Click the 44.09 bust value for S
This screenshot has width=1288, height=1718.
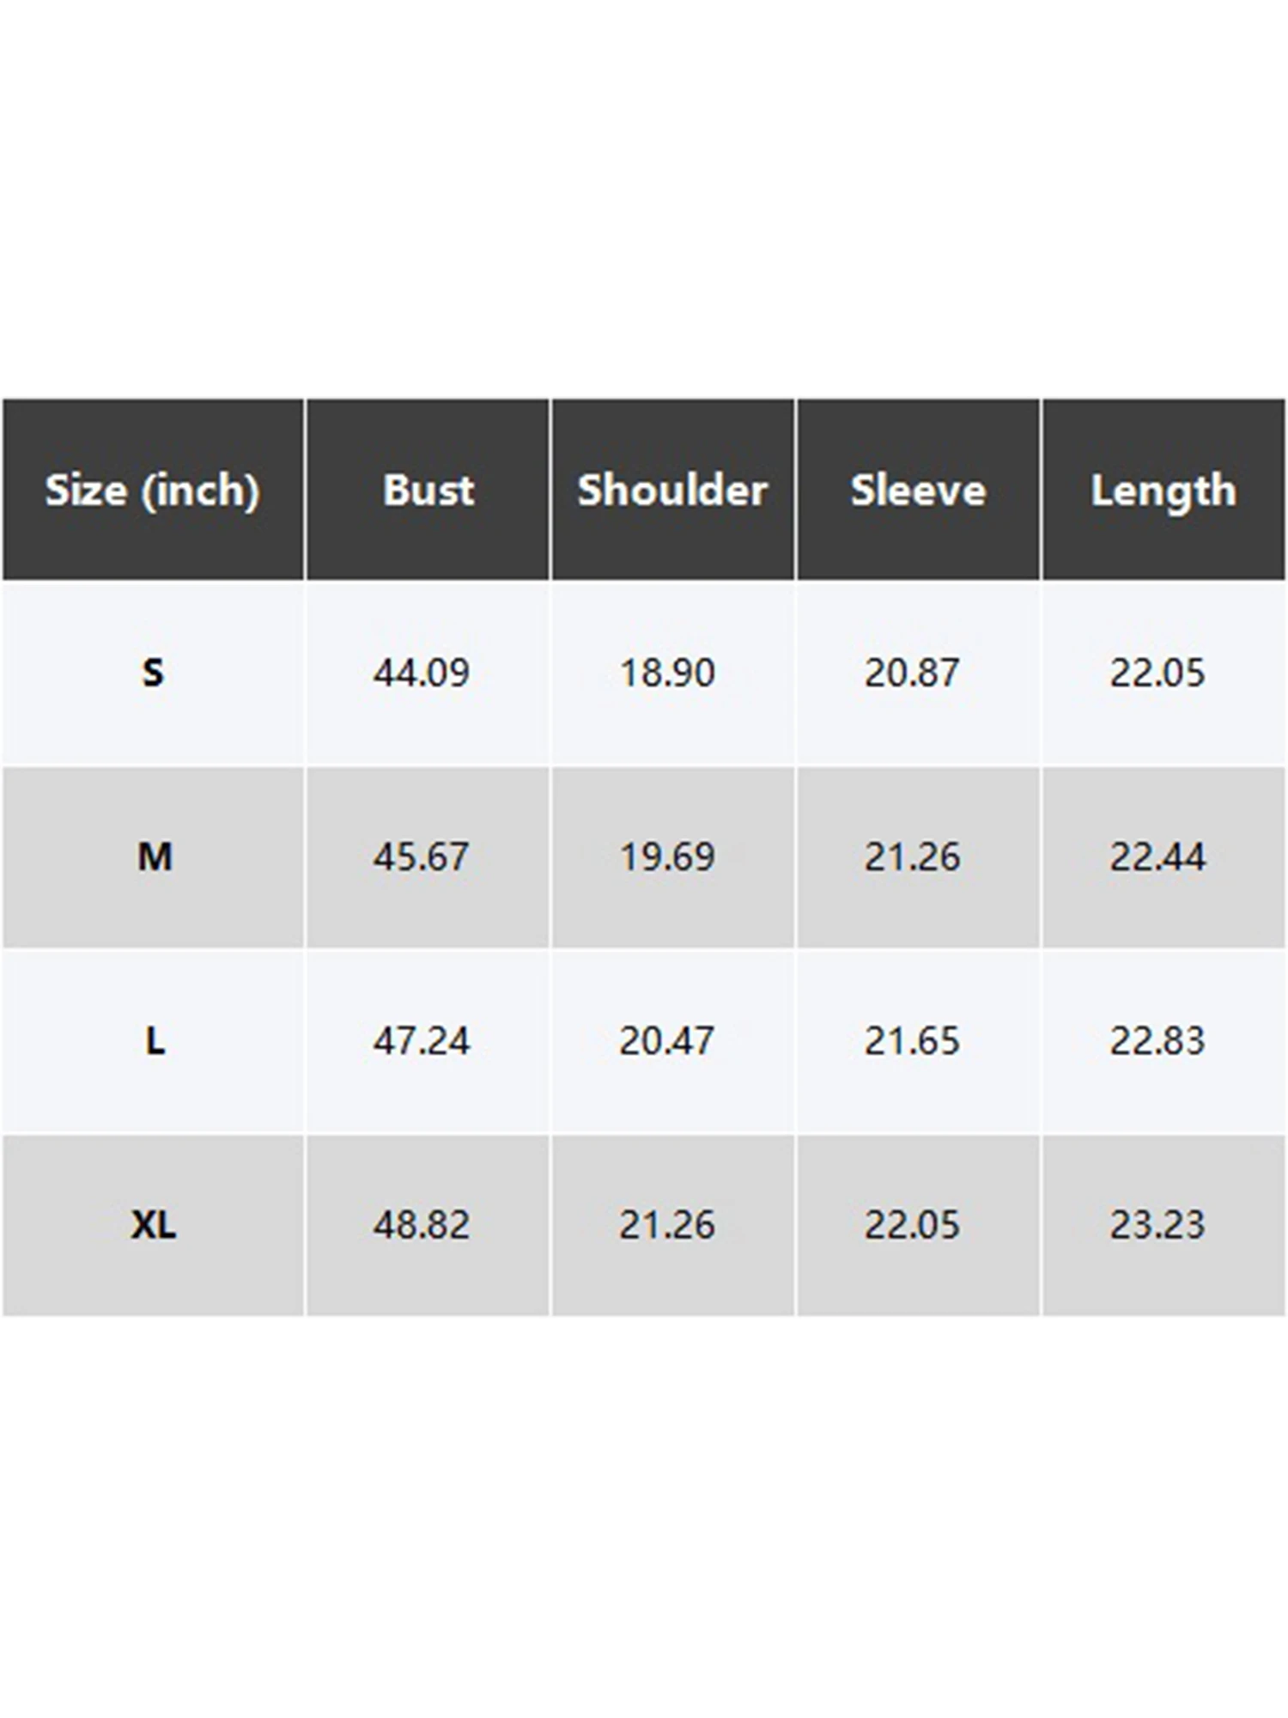[x=422, y=673]
